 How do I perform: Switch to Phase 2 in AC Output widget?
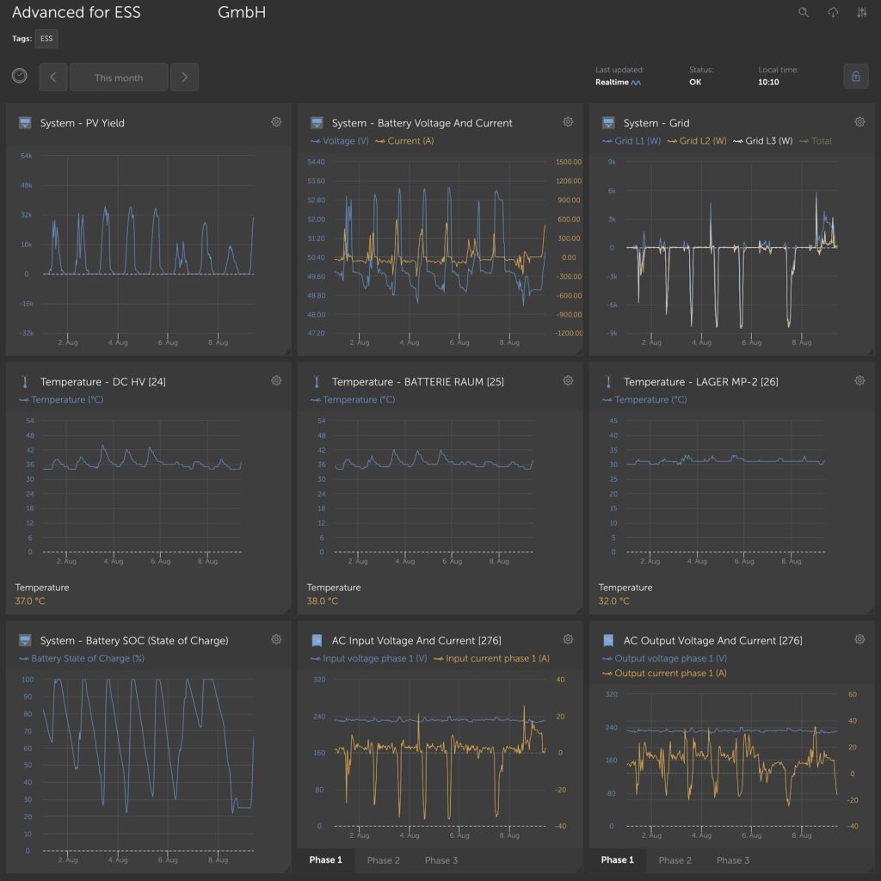(x=675, y=860)
